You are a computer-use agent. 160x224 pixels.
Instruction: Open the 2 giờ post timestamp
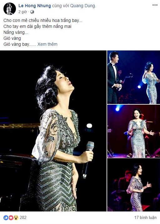pos(22,12)
